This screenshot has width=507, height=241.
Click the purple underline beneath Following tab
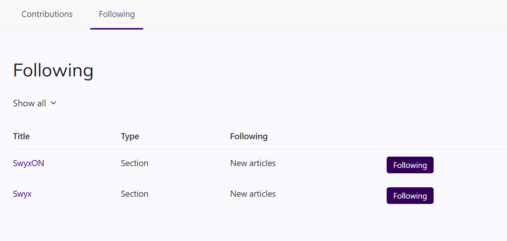point(117,29)
